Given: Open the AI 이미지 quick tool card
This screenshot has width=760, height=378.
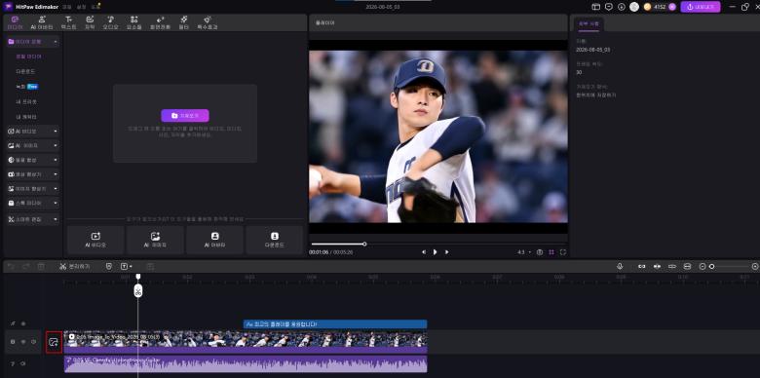Looking at the screenshot, I should tap(155, 240).
